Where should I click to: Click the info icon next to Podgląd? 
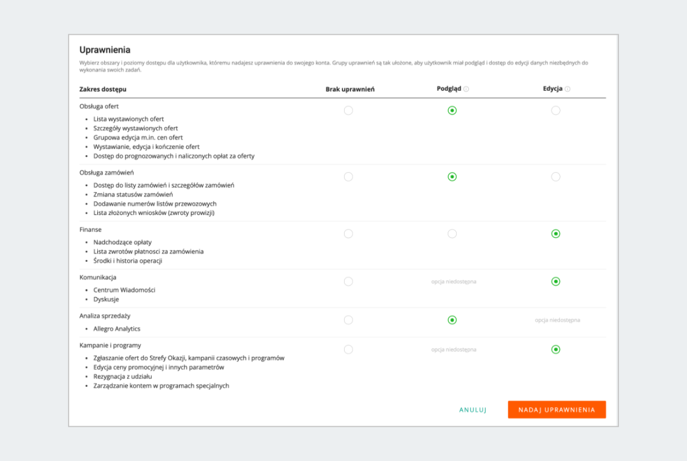point(466,89)
